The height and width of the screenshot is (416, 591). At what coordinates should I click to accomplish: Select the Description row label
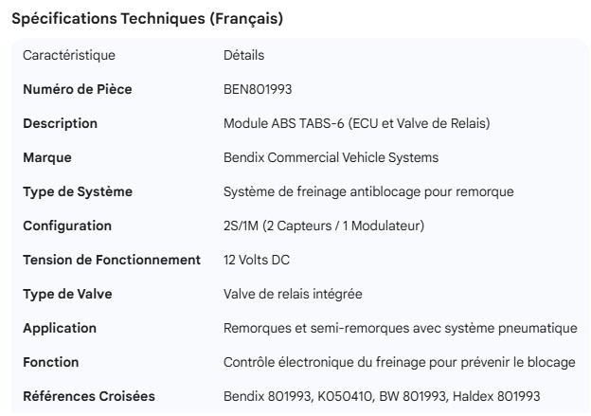click(60, 123)
